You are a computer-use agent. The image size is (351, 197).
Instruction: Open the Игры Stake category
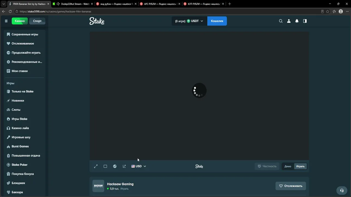tap(24, 119)
